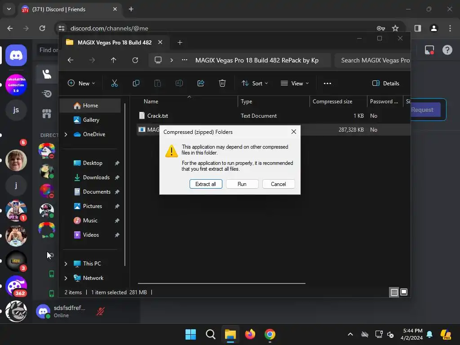Click the Paste icon in Explorer toolbar
The height and width of the screenshot is (345, 460).
coord(158,83)
